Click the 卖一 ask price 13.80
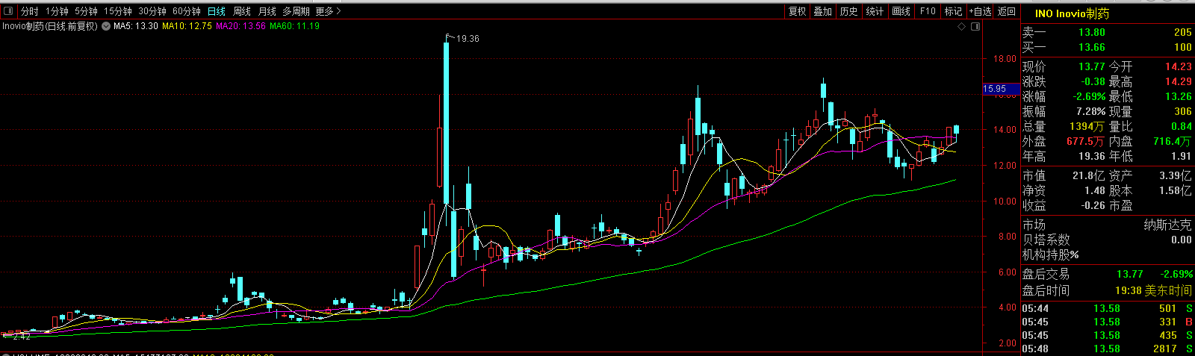 tap(1092, 32)
